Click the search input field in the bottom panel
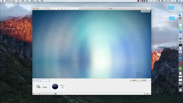183x103 pixels. 41,80
